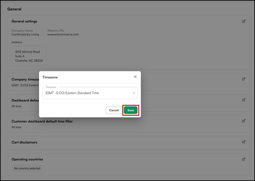Click the dropdown arrow in the Timezone field
This screenshot has height=181, width=255.
(134, 93)
